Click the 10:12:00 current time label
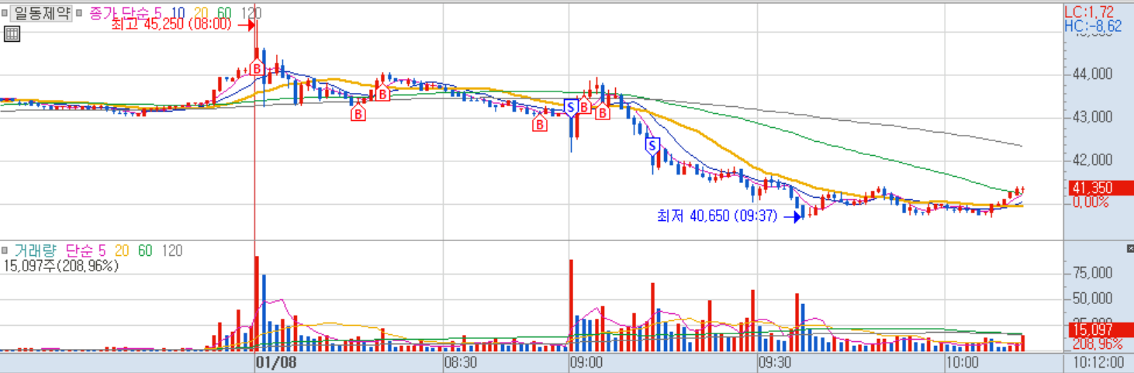 [1098, 362]
